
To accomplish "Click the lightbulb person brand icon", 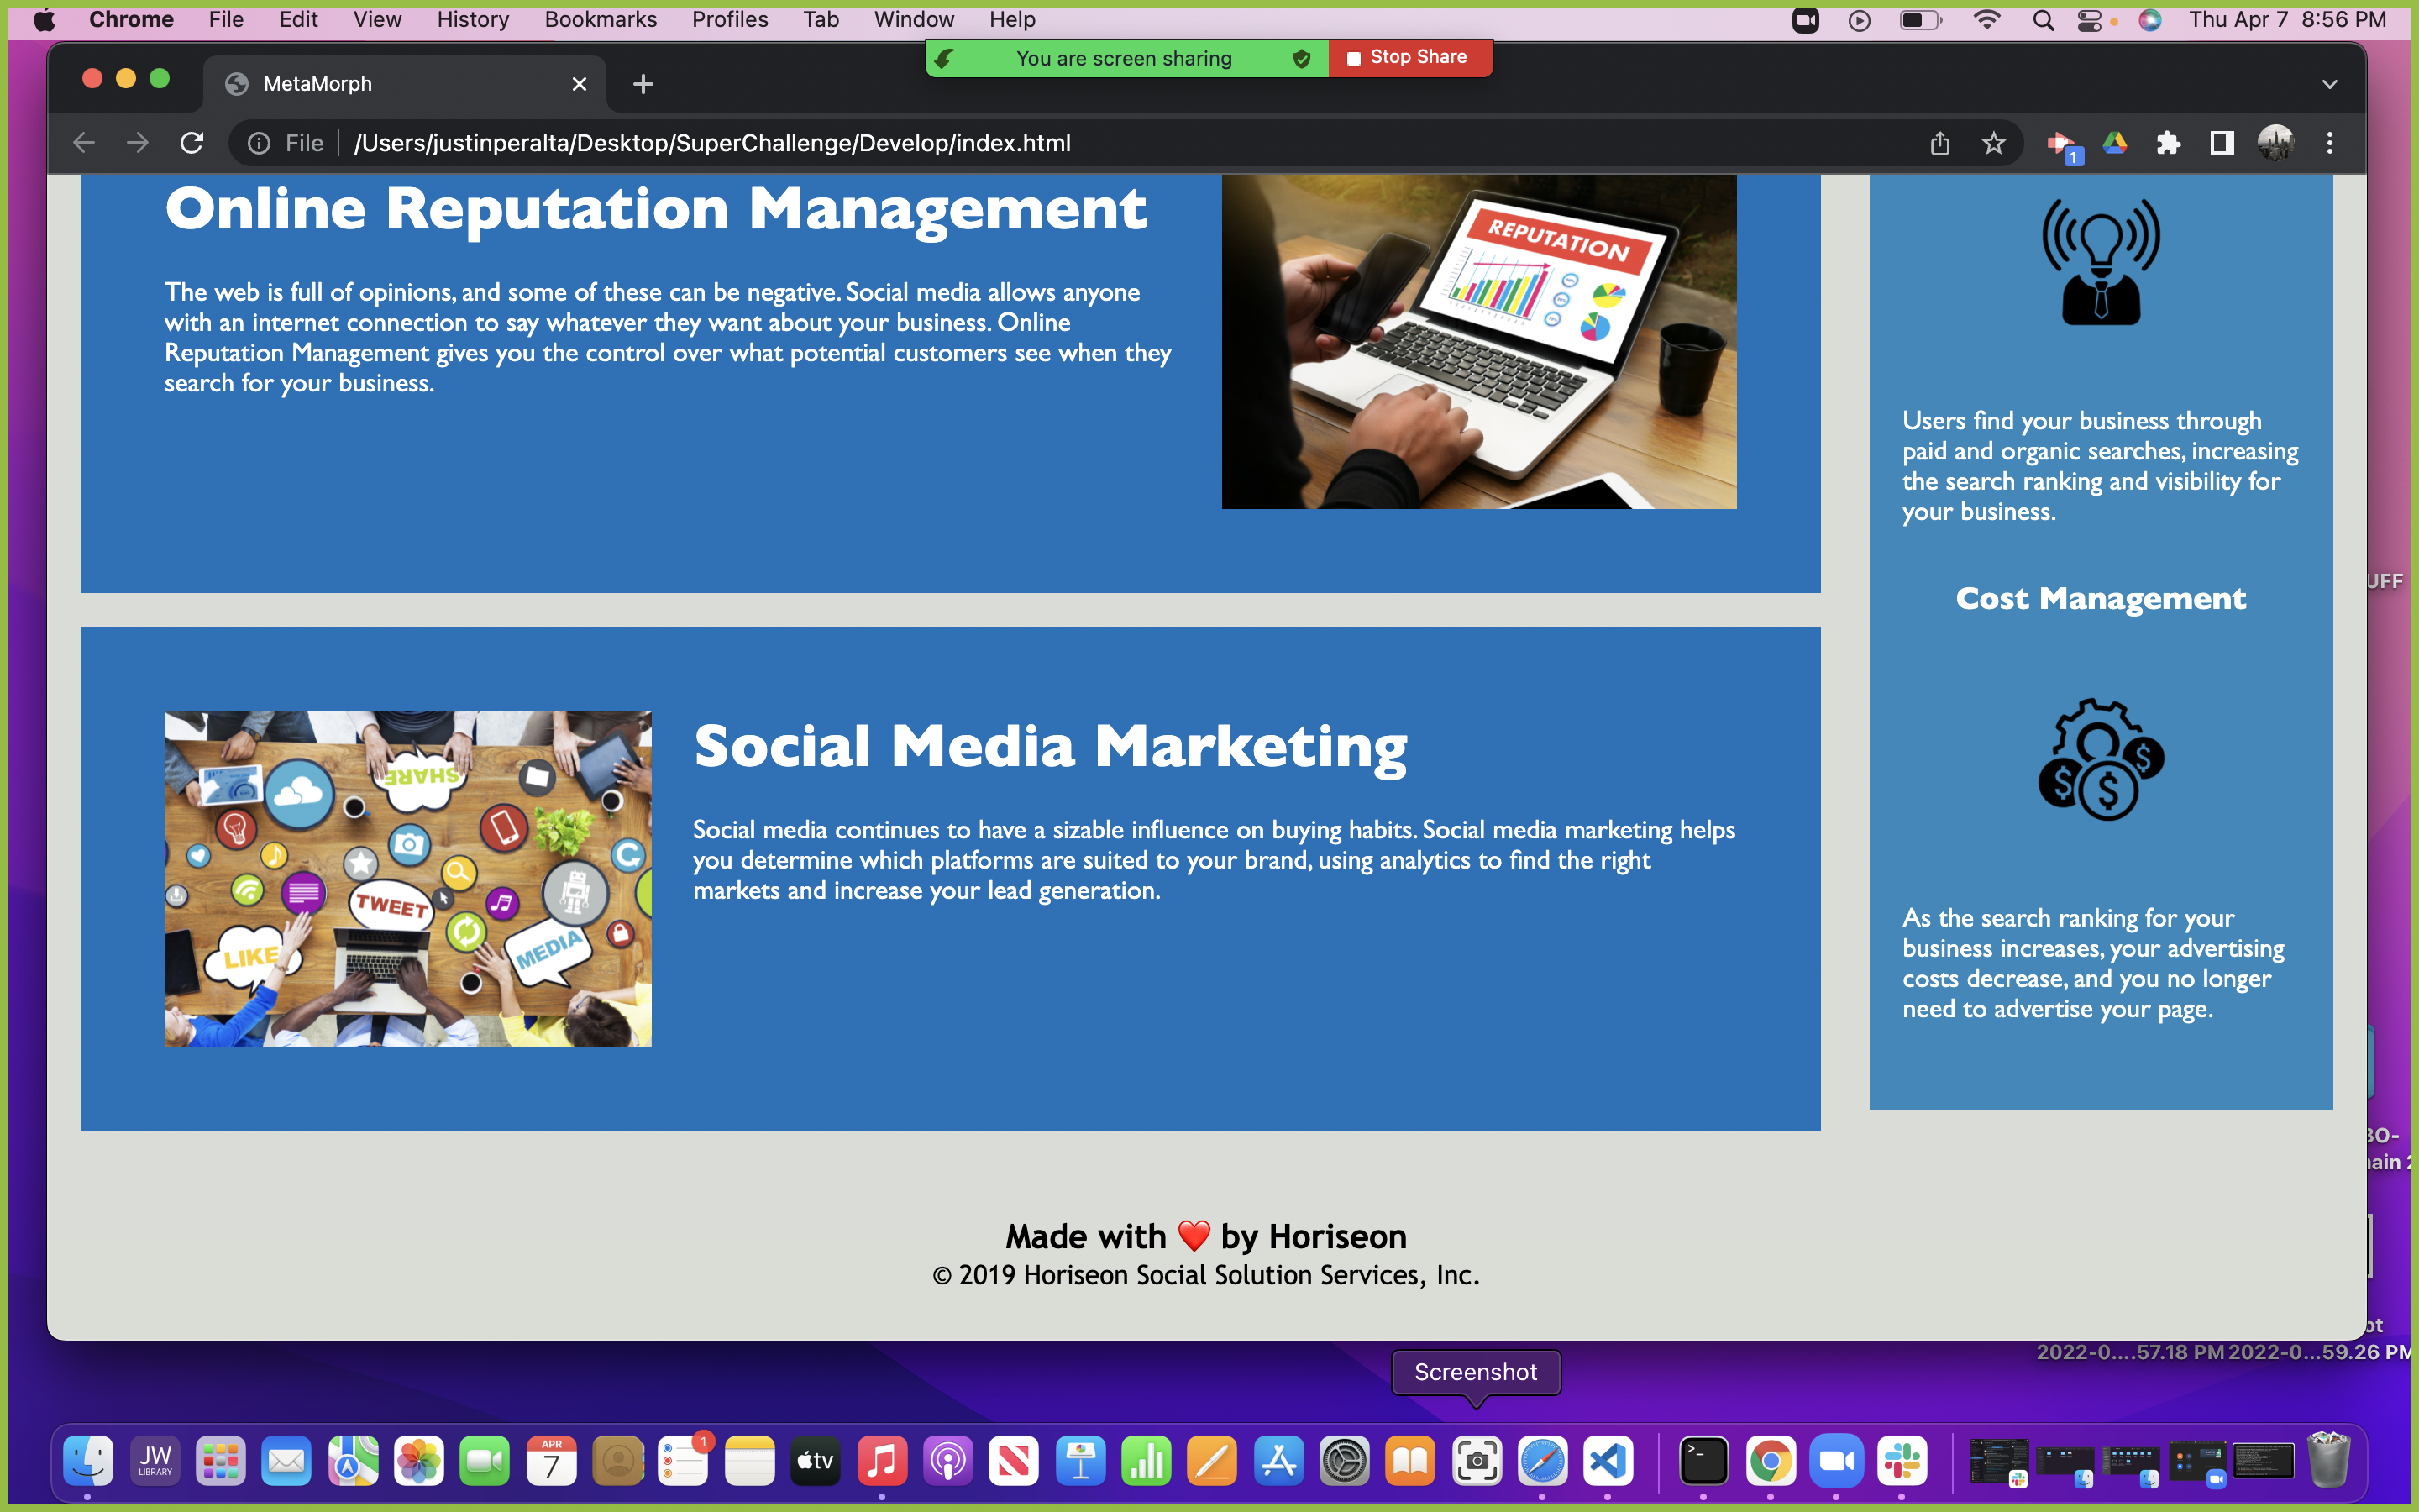I will click(x=2100, y=261).
